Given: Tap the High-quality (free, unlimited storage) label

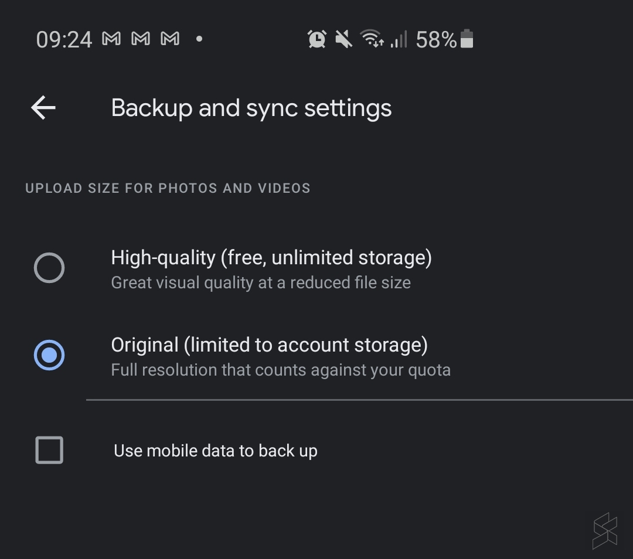Looking at the screenshot, I should 271,258.
